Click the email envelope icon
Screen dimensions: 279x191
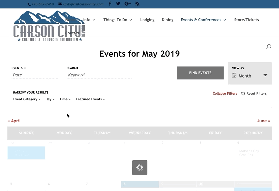[60, 4]
